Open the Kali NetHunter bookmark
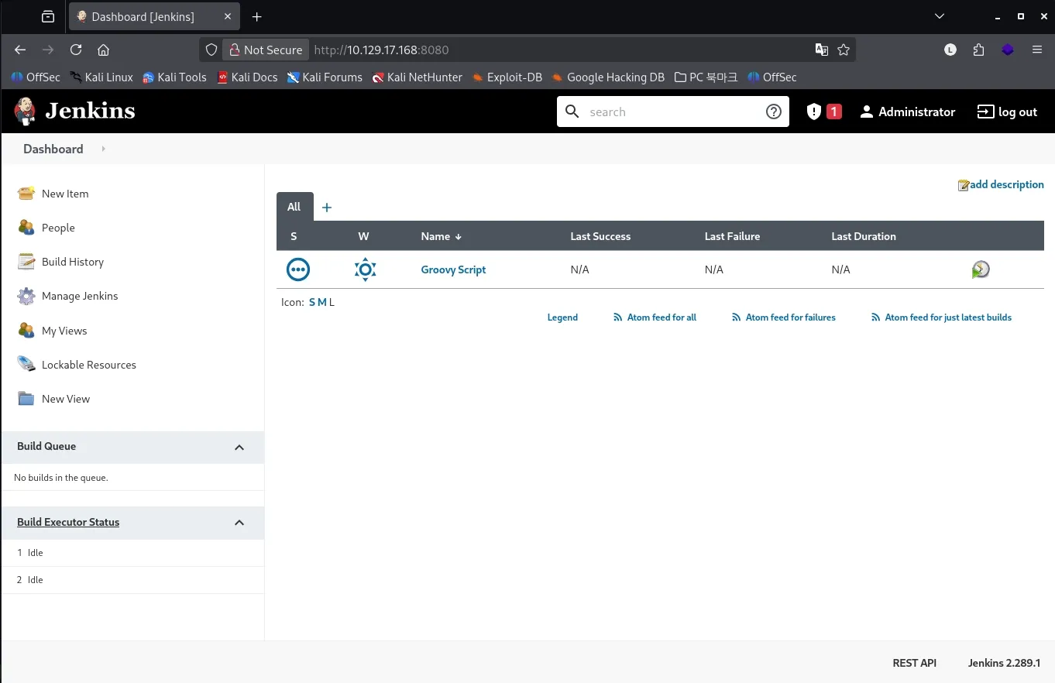The height and width of the screenshot is (683, 1055). [417, 77]
